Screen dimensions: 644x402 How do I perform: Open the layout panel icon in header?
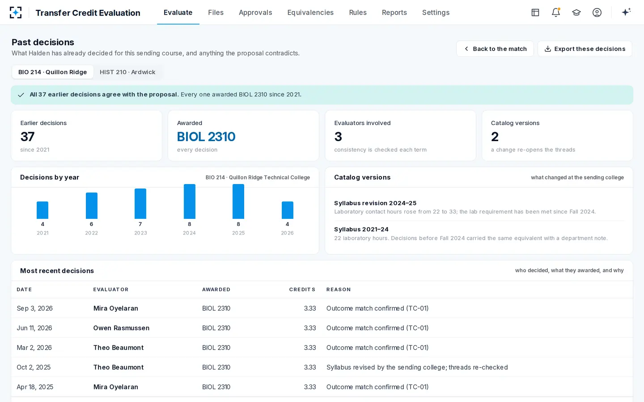click(x=535, y=13)
